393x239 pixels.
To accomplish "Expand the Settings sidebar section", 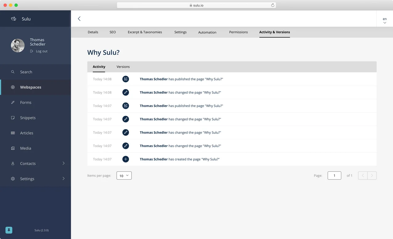I will pyautogui.click(x=63, y=178).
